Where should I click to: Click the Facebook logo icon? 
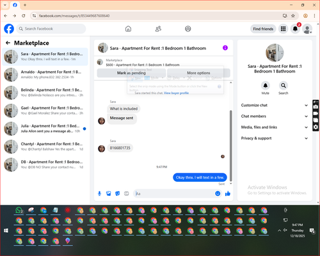pyautogui.click(x=9, y=29)
